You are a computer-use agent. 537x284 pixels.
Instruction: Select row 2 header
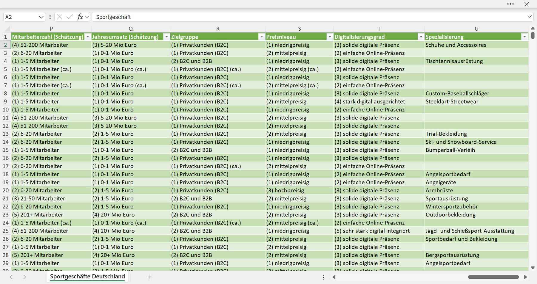(5, 45)
